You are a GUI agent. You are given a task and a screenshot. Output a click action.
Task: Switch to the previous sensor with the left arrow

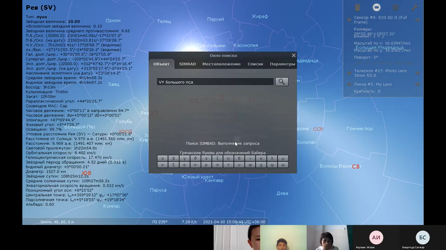(x=349, y=20)
